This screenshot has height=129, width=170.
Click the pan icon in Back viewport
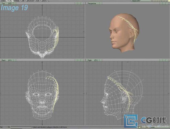(x=76, y=60)
